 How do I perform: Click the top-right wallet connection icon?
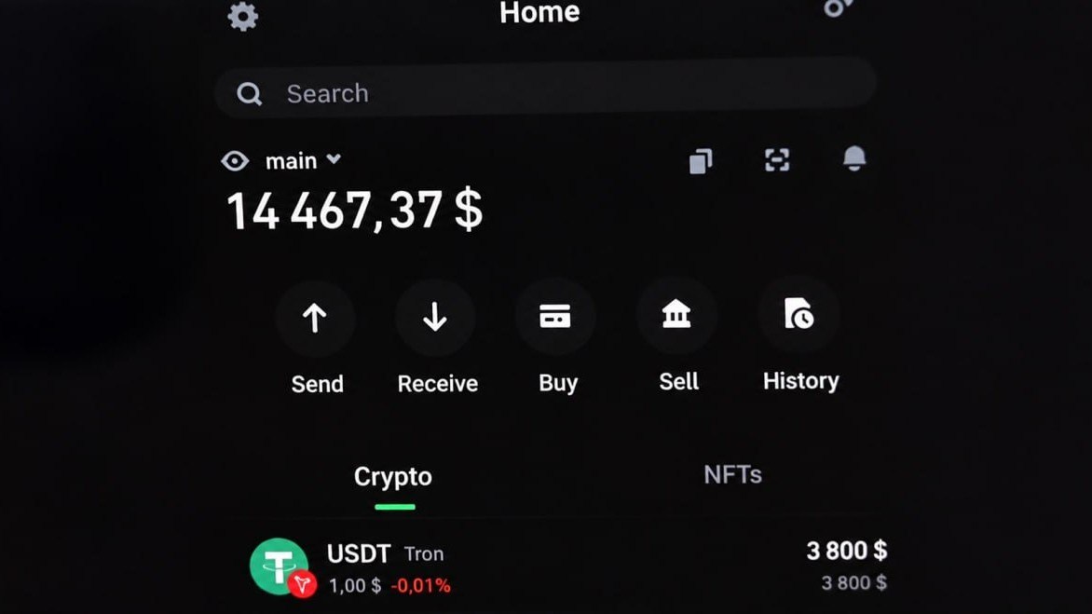click(x=838, y=7)
